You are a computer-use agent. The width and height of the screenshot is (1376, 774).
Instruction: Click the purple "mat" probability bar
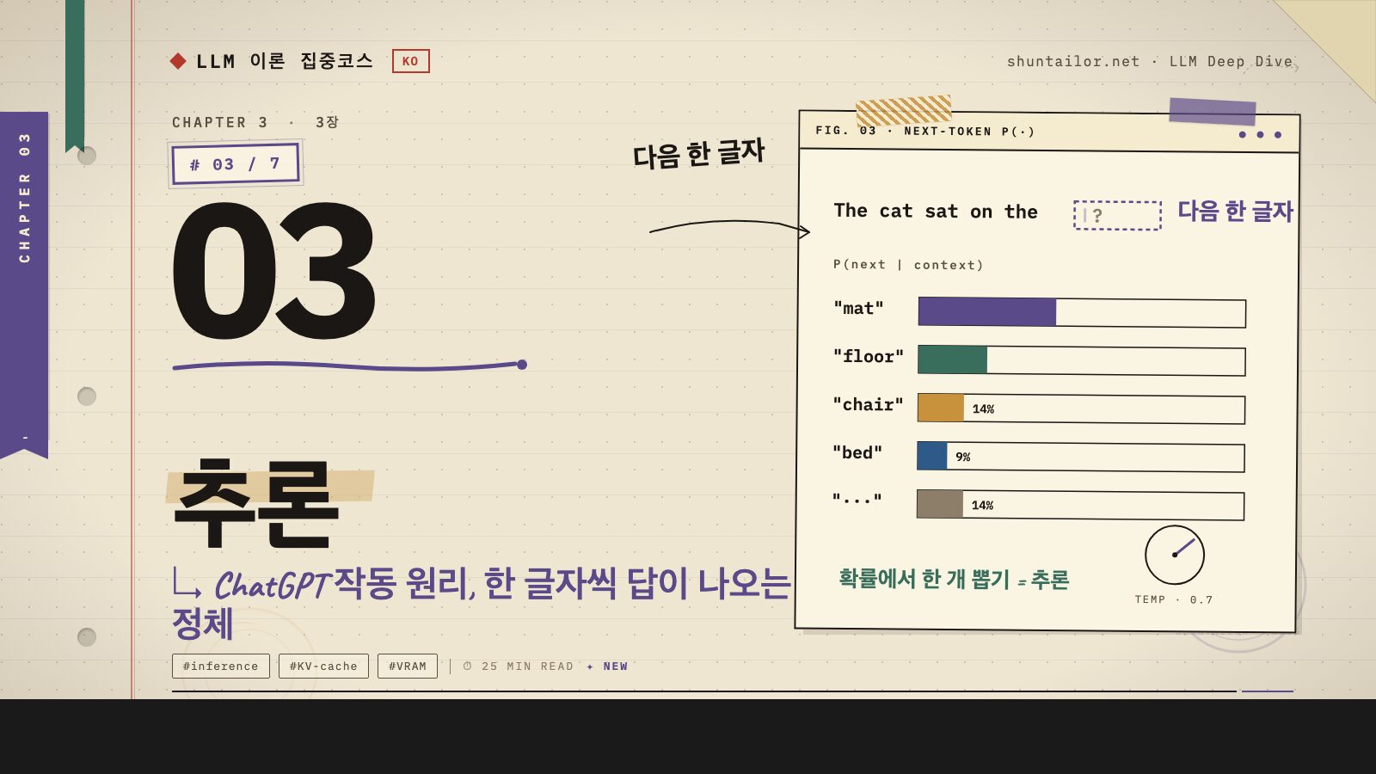coord(987,311)
